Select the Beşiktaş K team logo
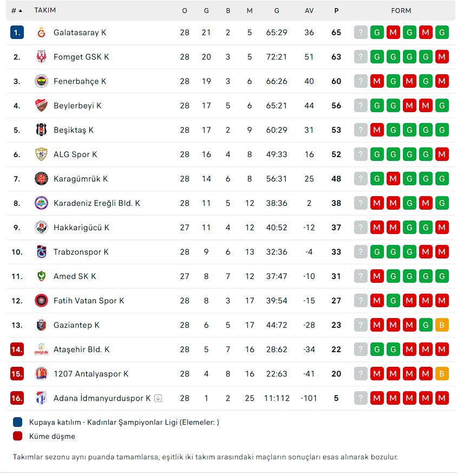The width and height of the screenshot is (457, 473). coord(41,130)
